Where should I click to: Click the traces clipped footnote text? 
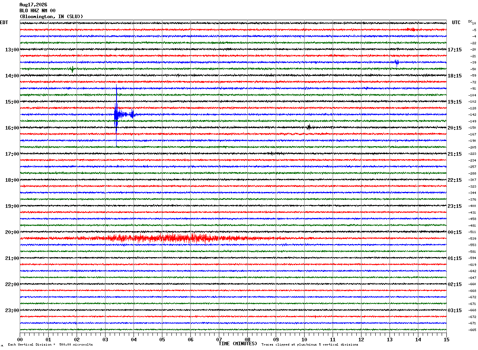pyautogui.click(x=310, y=344)
